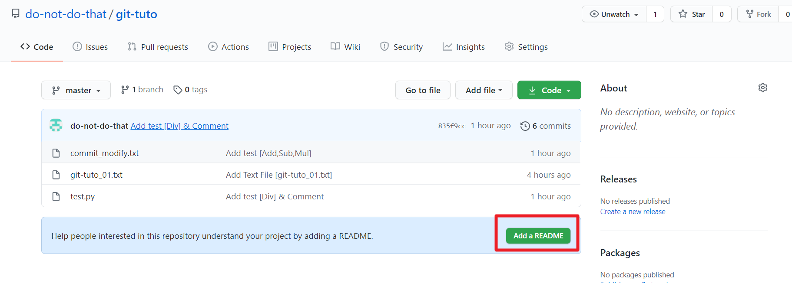Open the Pull requests tab
This screenshot has width=792, height=283.
coord(158,47)
